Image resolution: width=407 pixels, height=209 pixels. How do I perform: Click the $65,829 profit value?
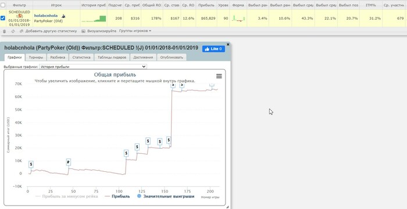[208, 19]
